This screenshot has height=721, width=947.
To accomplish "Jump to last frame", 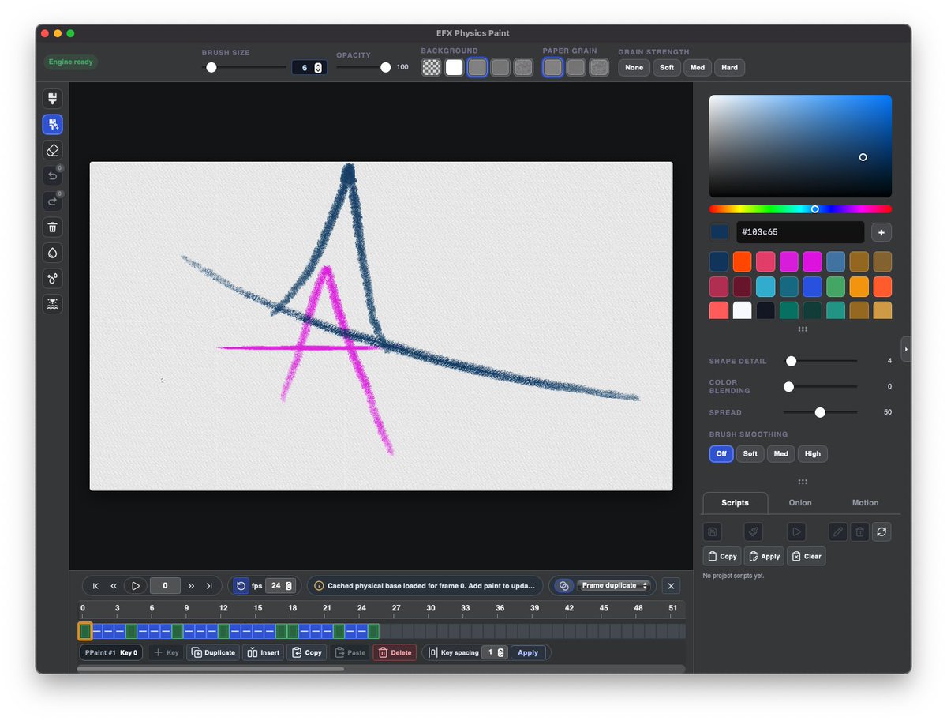I will [209, 586].
